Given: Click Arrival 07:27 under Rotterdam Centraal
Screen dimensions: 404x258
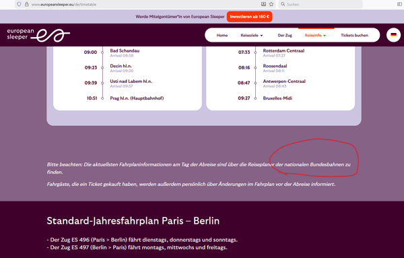Looking at the screenshot, I should click(274, 55).
